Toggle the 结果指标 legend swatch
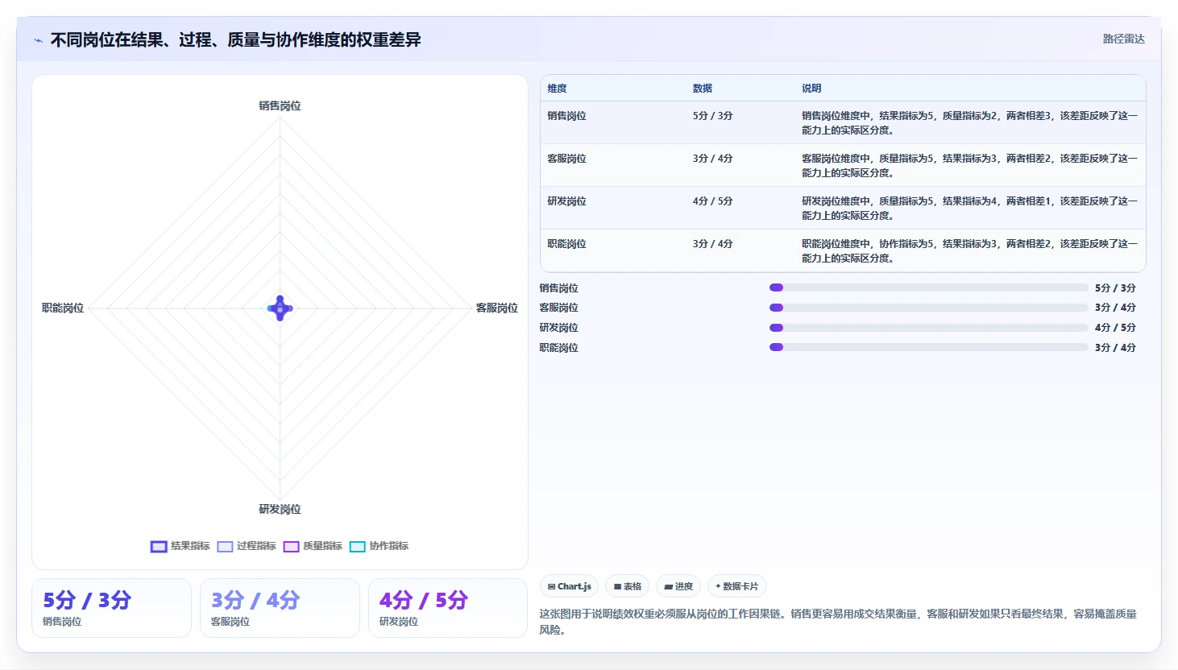 [x=159, y=547]
